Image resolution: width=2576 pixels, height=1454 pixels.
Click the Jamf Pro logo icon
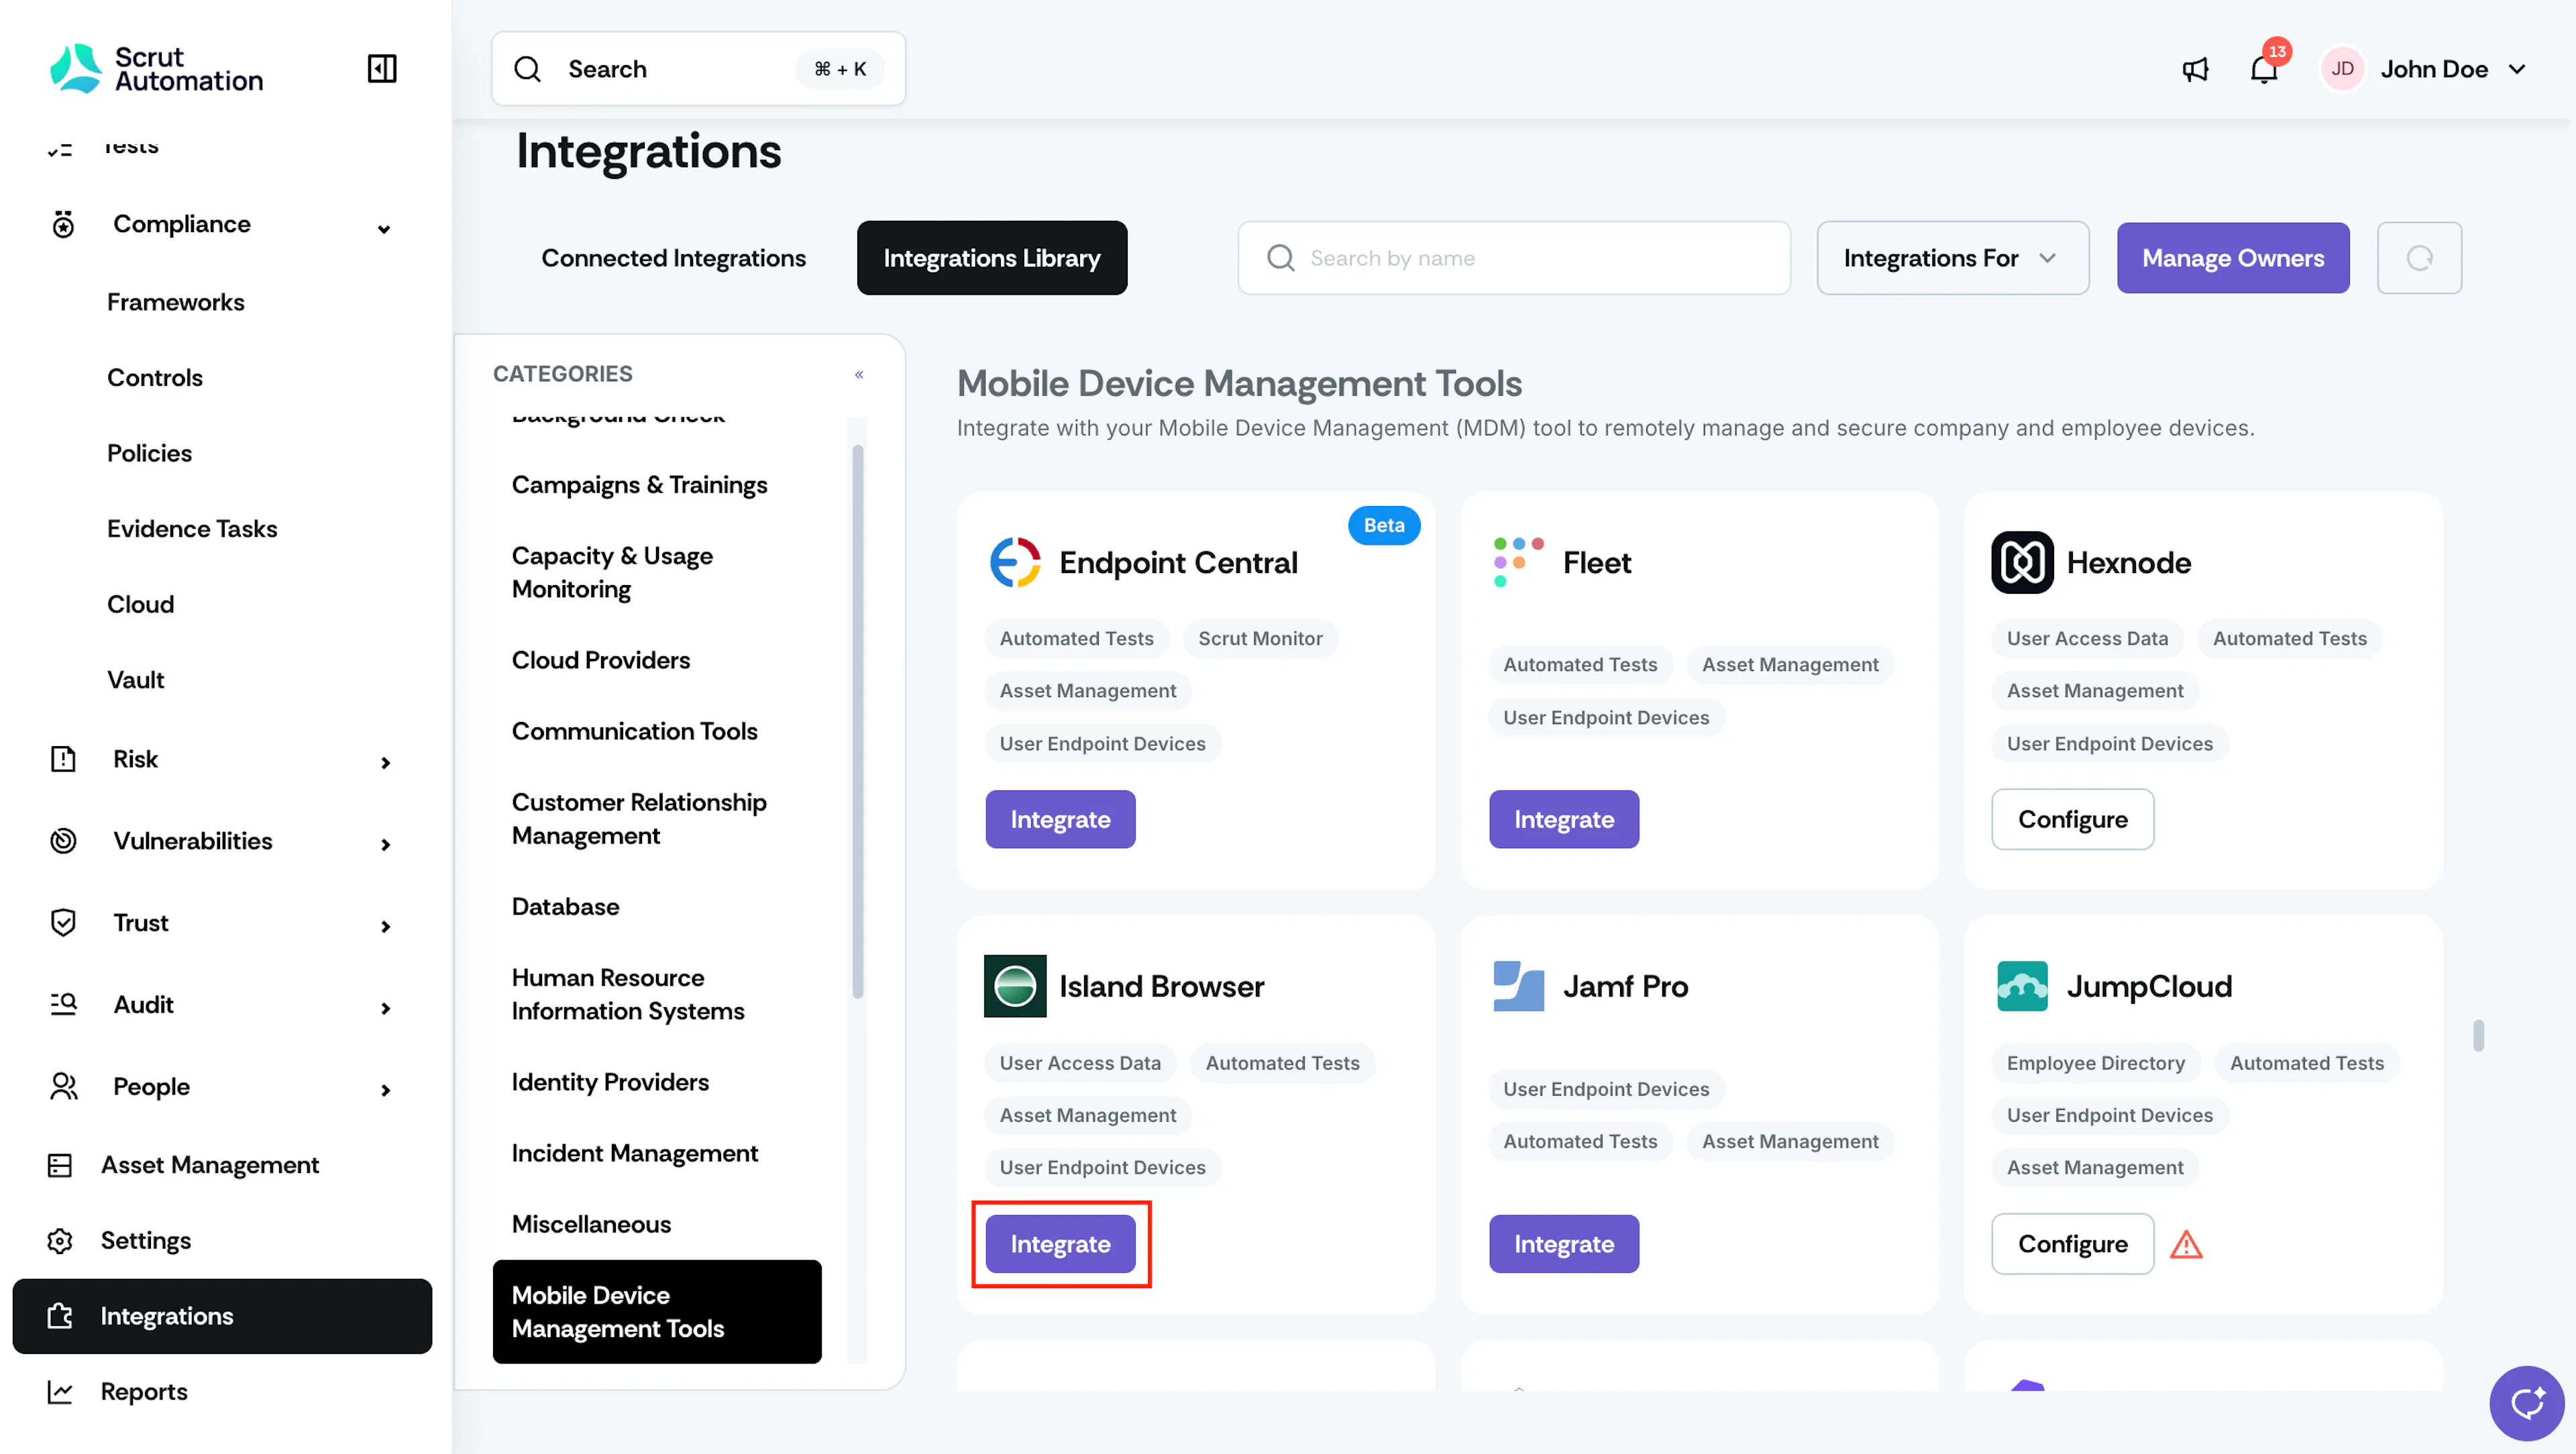[x=1518, y=986]
